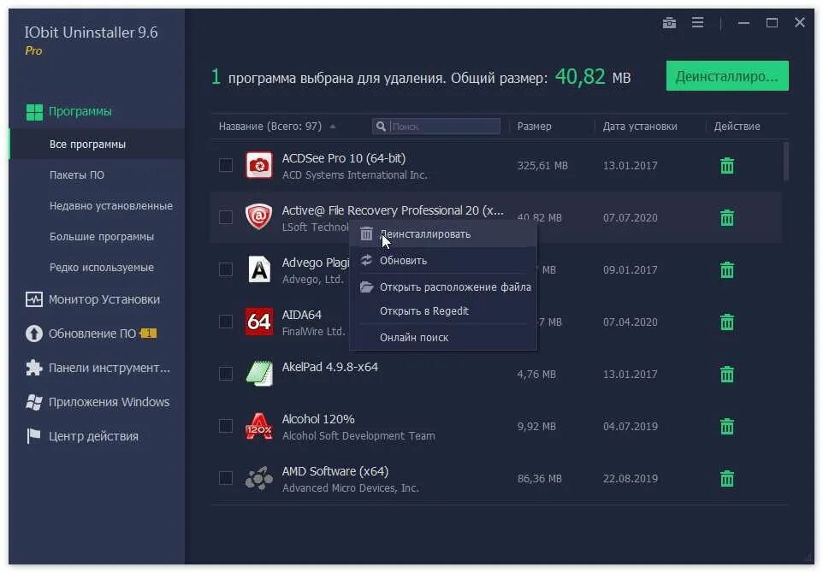
Task: Tick the Advego Plagiatus checkbox
Action: pyautogui.click(x=226, y=269)
